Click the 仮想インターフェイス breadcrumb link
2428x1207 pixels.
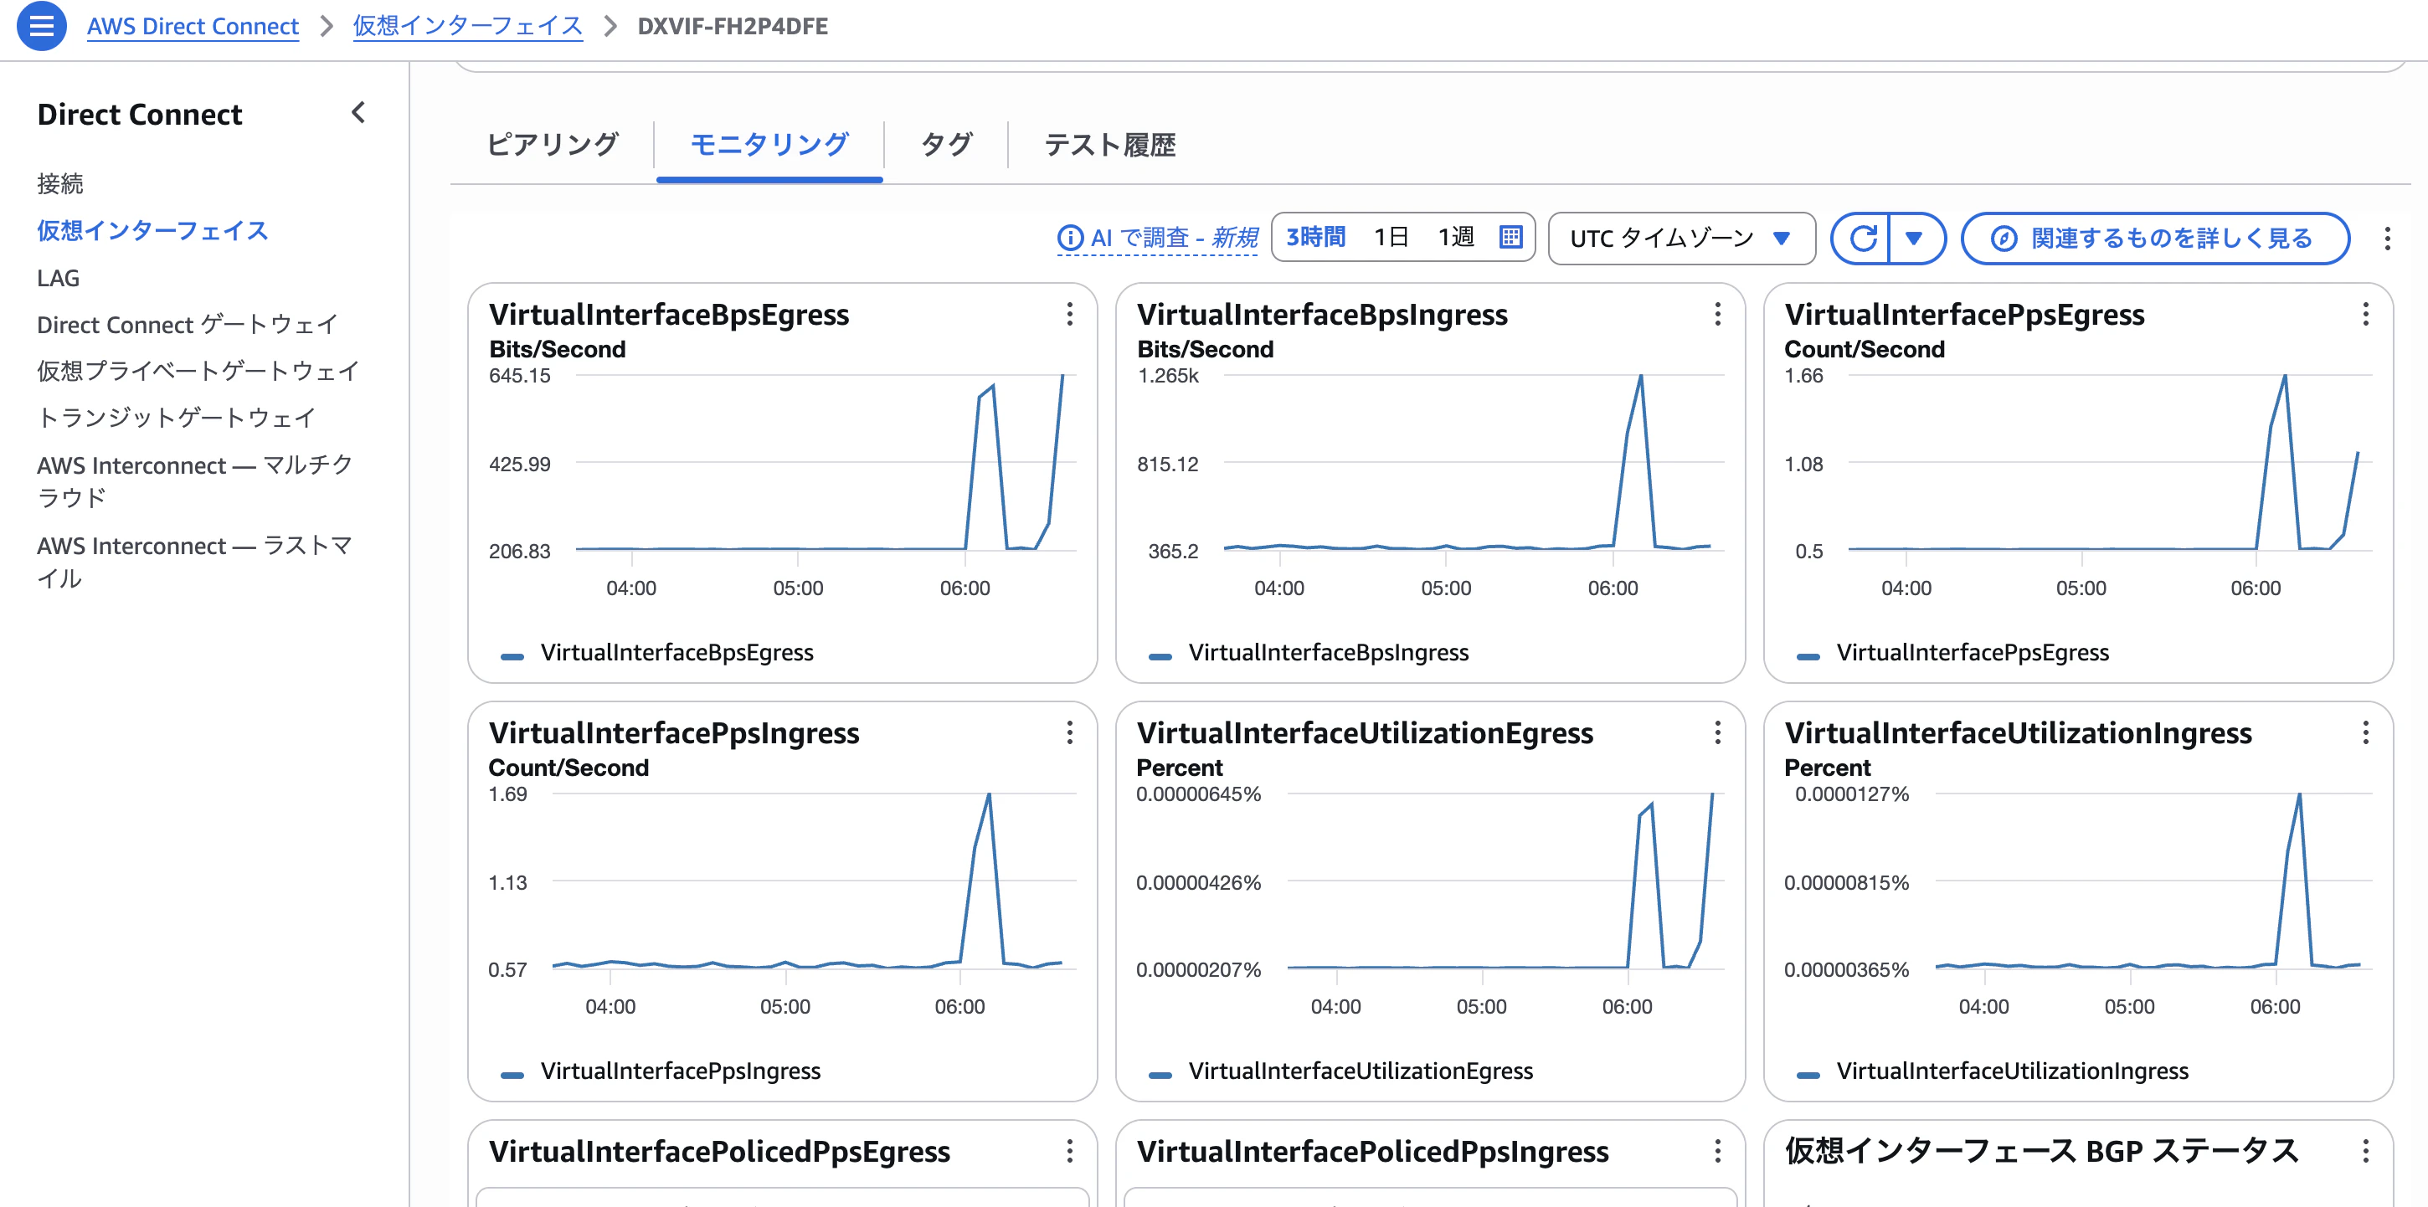[x=467, y=27]
